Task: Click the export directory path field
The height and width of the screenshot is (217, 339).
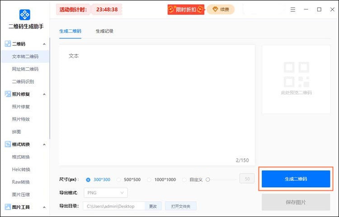Action: 114,206
